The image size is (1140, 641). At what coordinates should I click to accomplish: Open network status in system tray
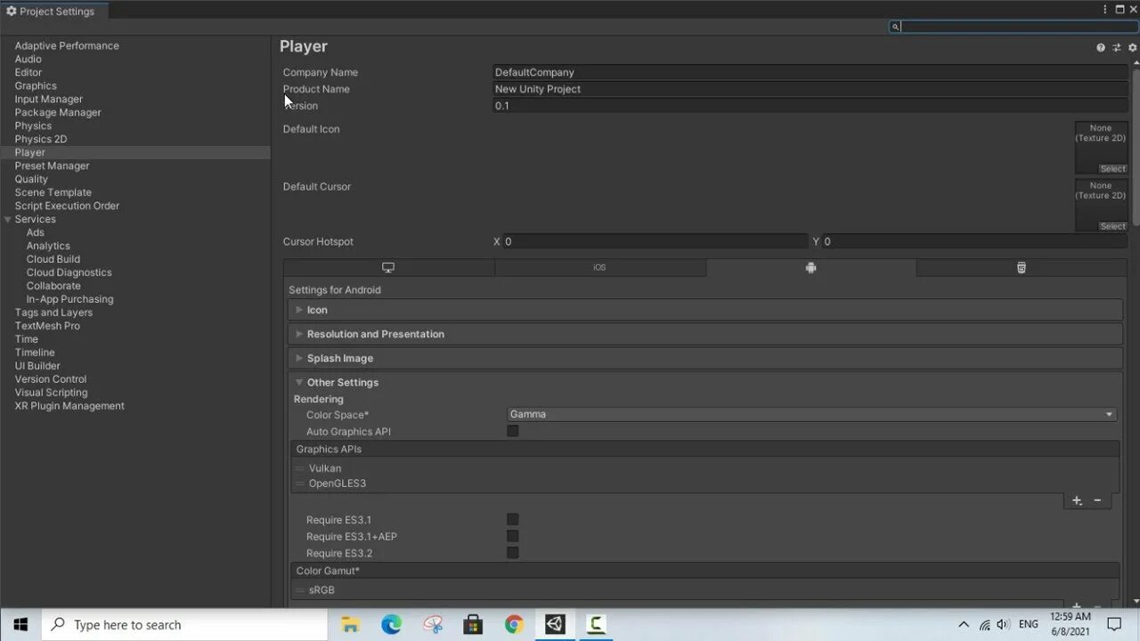click(984, 624)
